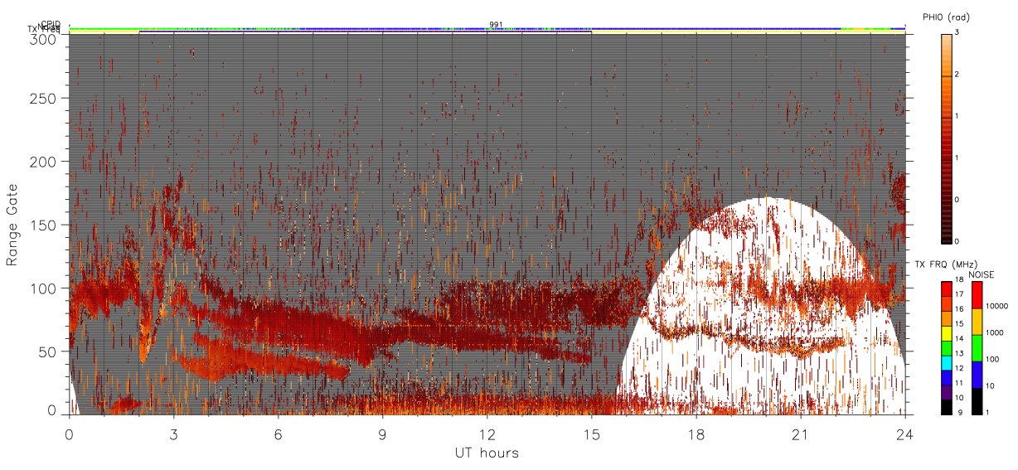Click the 1000 label in NOISE legend
The width and height of the screenshot is (1018, 470).
pos(996,332)
